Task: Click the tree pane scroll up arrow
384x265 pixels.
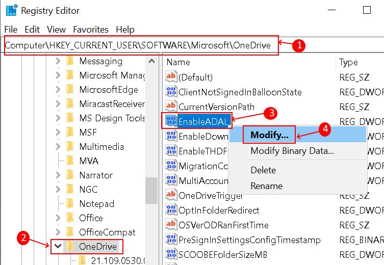Action: click(x=151, y=61)
